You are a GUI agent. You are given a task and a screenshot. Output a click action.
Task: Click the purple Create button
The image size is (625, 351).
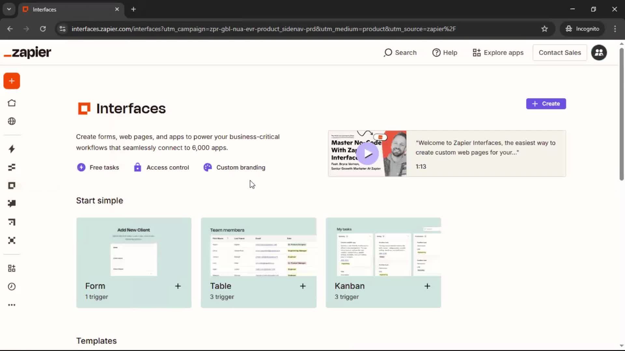[x=546, y=104]
